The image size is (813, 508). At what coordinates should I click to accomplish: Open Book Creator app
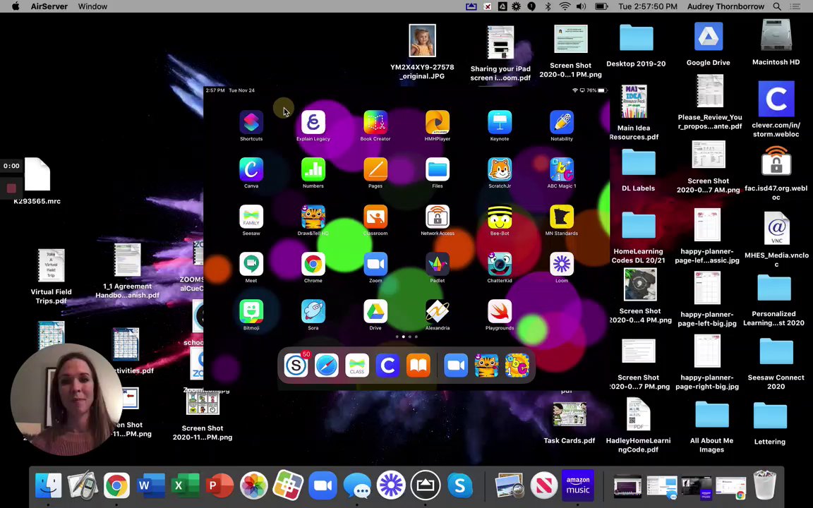click(x=375, y=122)
